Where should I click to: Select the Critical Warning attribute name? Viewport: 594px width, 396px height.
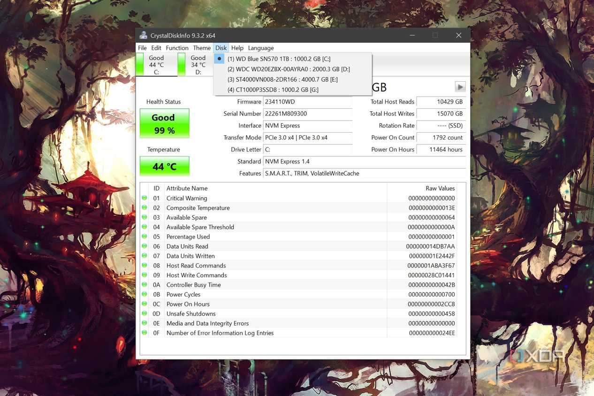(x=187, y=198)
